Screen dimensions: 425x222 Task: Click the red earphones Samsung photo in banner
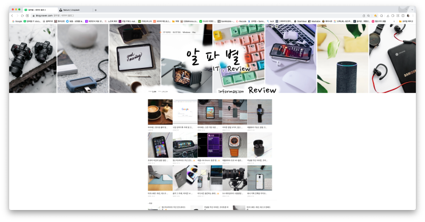392,58
